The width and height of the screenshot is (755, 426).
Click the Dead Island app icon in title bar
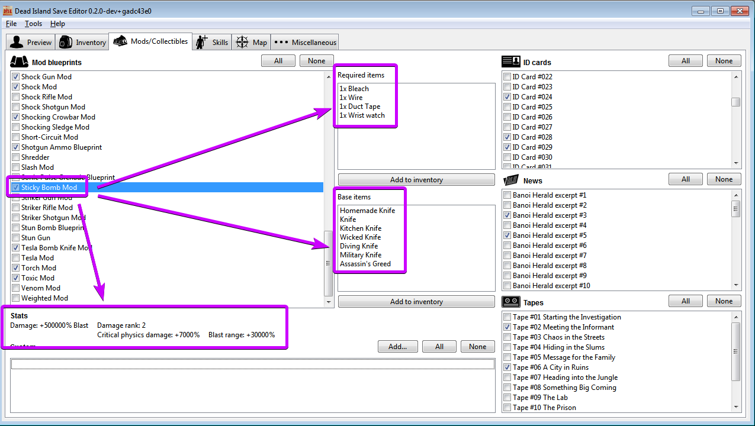pyautogui.click(x=8, y=10)
